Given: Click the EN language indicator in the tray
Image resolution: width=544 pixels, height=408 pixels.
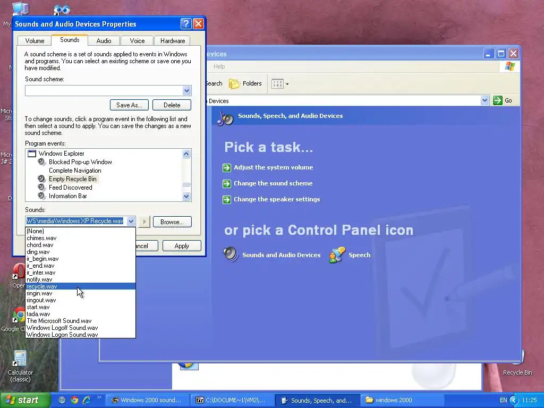Looking at the screenshot, I should (503, 400).
